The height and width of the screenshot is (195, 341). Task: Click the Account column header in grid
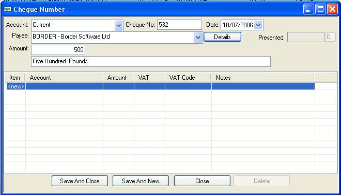click(64, 78)
